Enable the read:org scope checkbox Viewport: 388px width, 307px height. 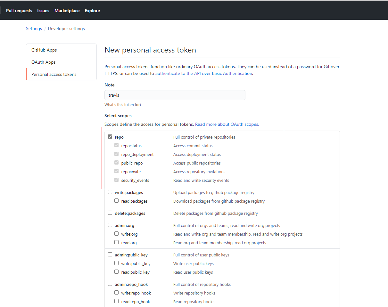tap(117, 242)
